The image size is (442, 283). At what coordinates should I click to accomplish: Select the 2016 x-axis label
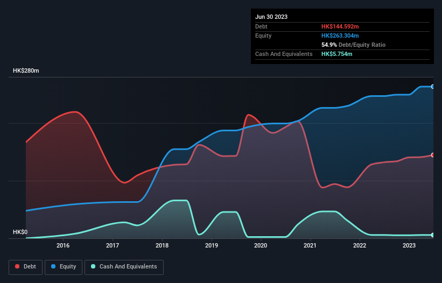(x=63, y=245)
